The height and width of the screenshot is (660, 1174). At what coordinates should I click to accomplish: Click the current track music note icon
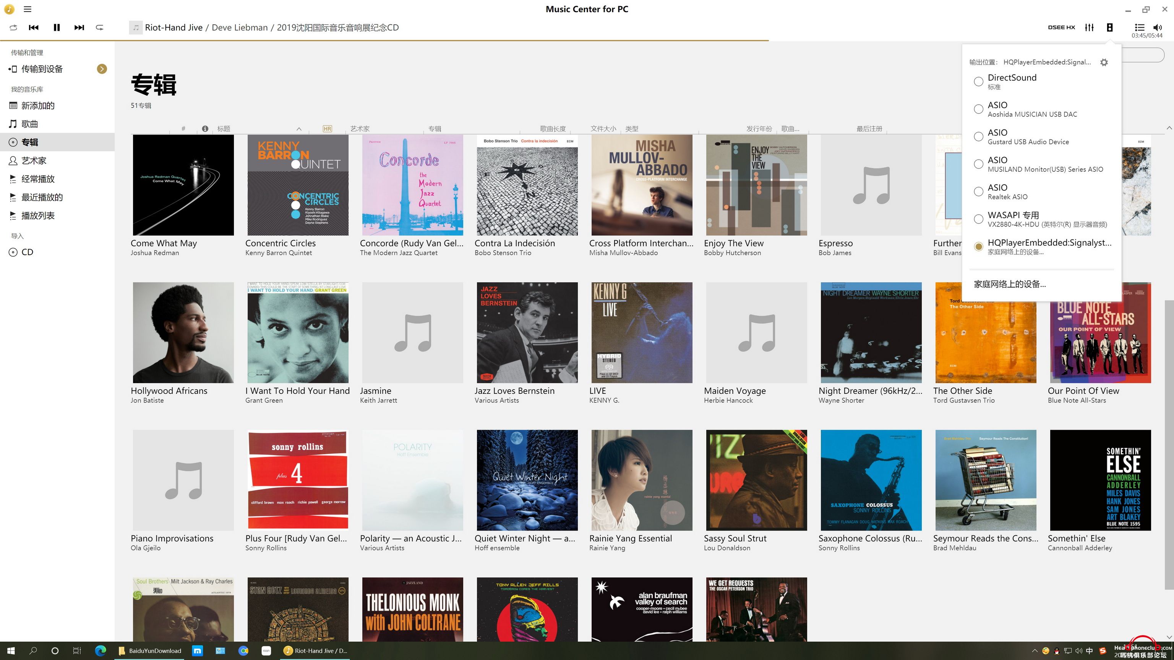(135, 27)
